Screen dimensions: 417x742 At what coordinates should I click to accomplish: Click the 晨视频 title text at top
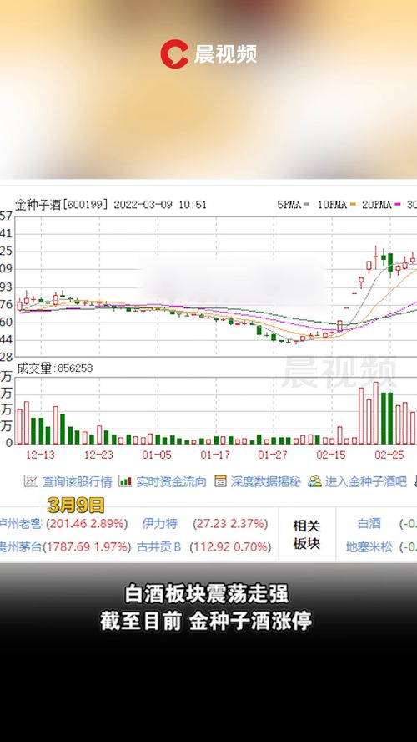226,54
